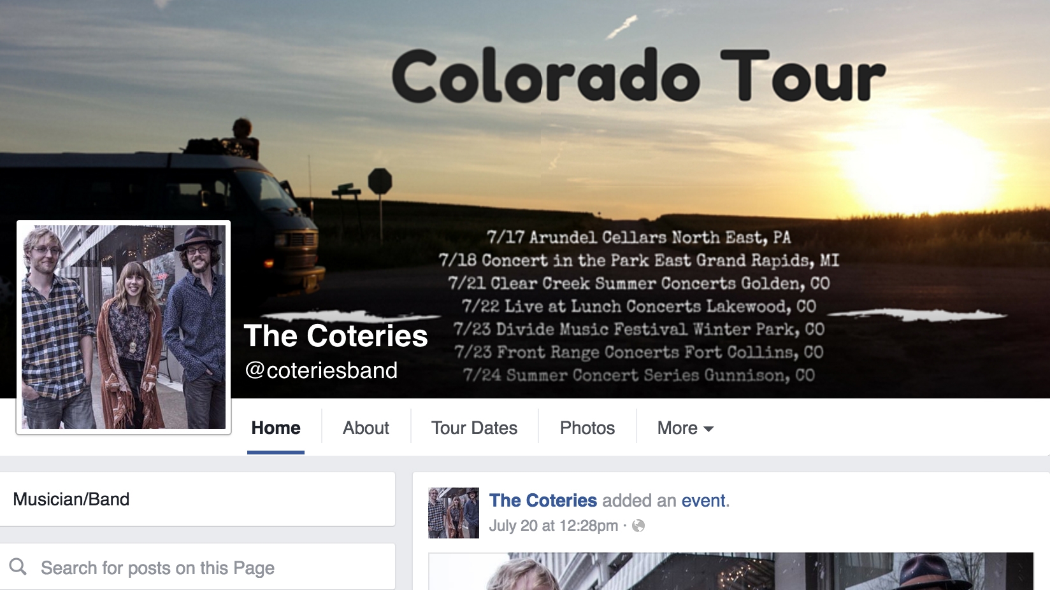1050x590 pixels.
Task: Open The Coteries profile picture
Action: pos(124,327)
